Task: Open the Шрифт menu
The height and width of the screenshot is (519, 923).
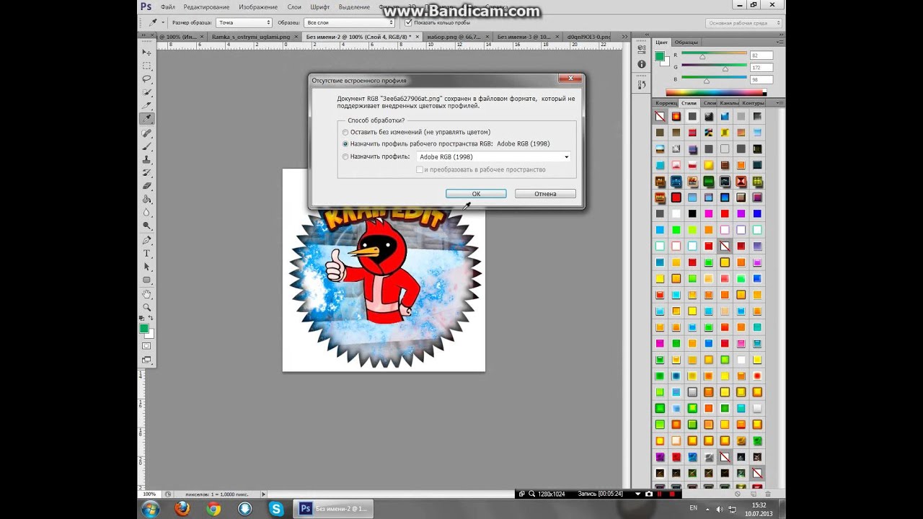Action: 319,6
